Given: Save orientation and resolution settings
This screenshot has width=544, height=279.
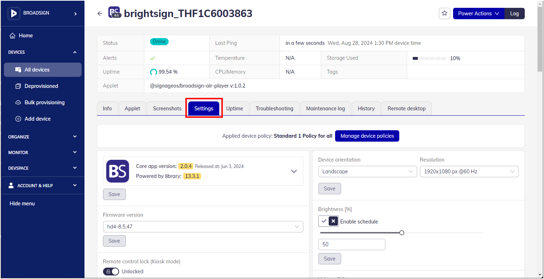Looking at the screenshot, I should [x=330, y=189].
